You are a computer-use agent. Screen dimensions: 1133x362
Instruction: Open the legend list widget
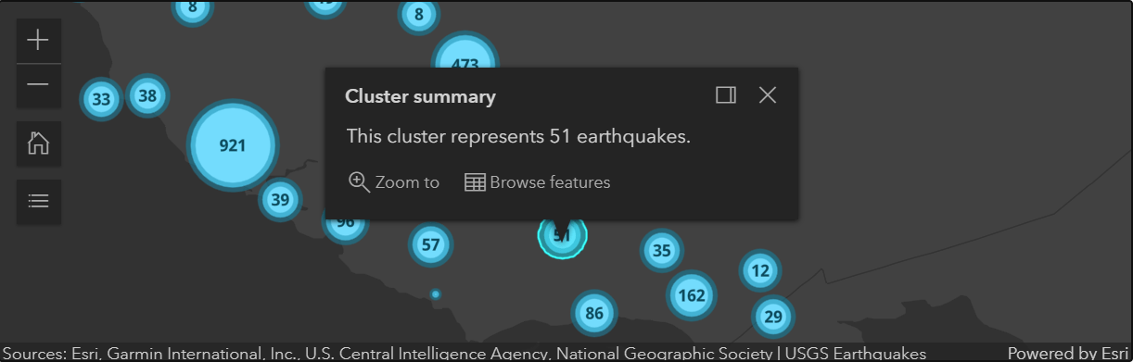click(39, 201)
